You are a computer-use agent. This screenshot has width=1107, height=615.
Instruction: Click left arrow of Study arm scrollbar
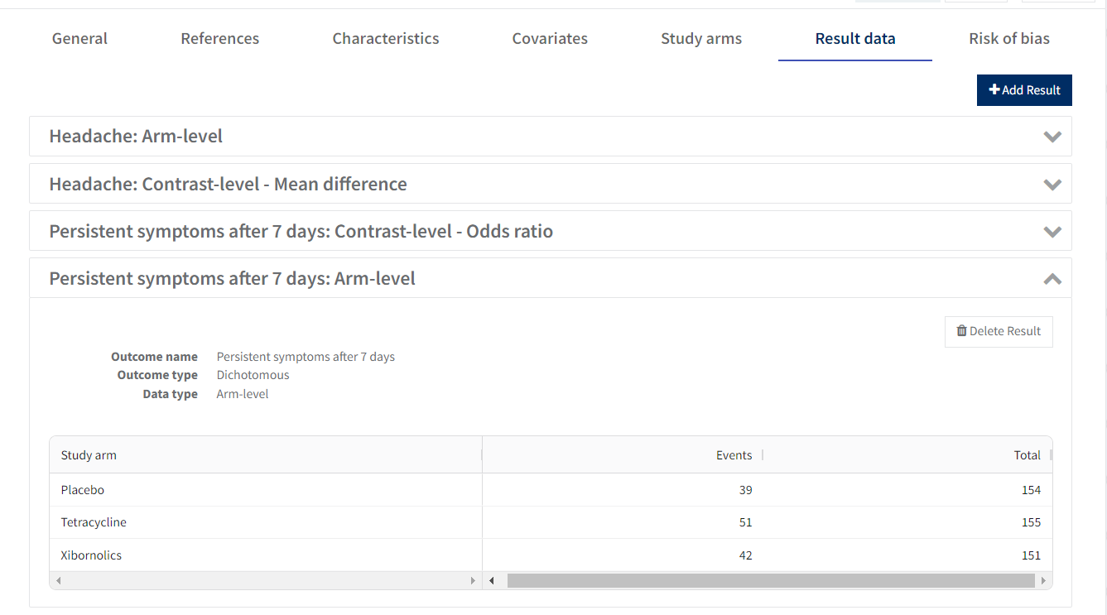[58, 581]
